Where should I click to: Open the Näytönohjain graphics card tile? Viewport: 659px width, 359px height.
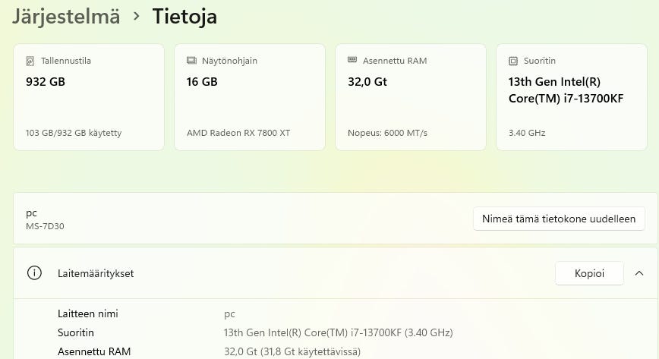(250, 97)
